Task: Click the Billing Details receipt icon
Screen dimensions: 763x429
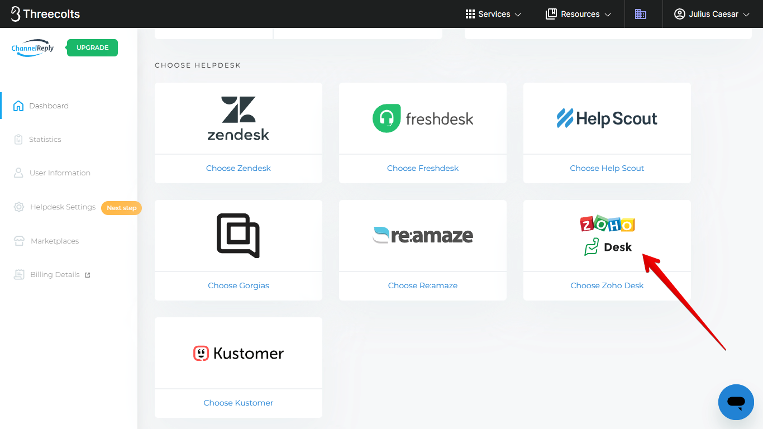Action: (20, 274)
